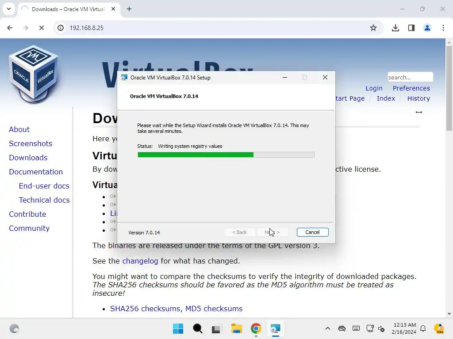Open Chrome three-dot menu

click(443, 28)
